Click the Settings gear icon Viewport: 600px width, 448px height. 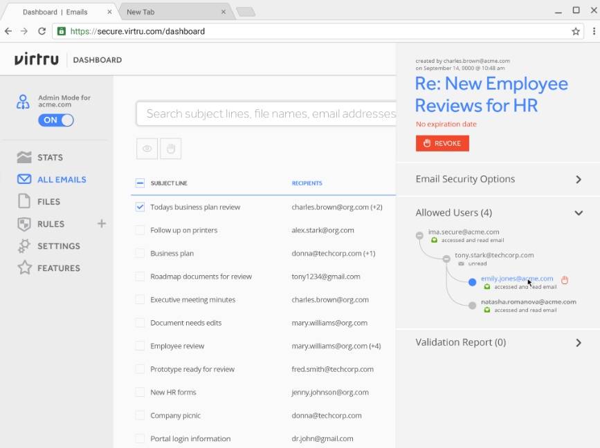24,246
